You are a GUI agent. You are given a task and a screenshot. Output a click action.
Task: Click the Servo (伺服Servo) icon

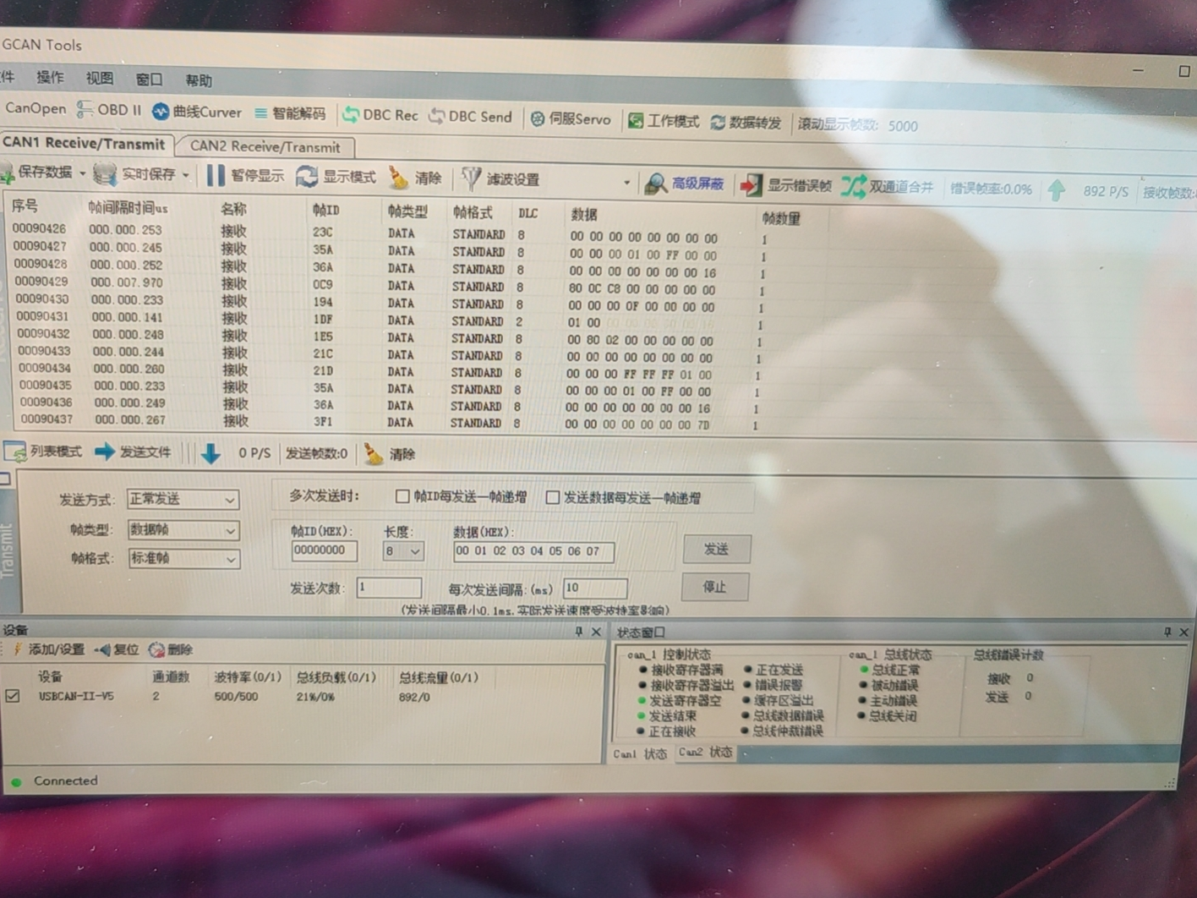[x=538, y=119]
